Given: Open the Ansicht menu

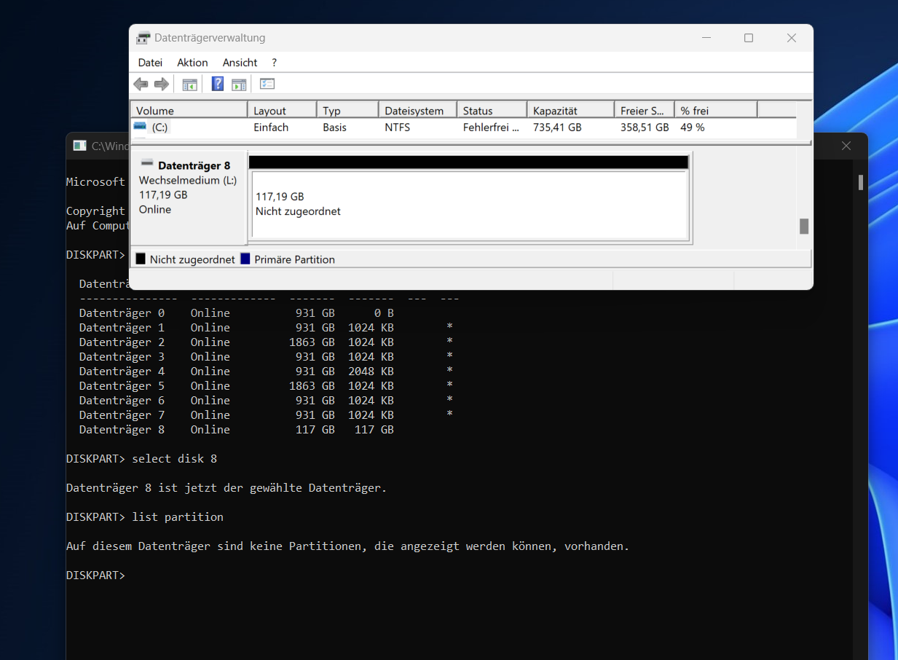Looking at the screenshot, I should [x=240, y=63].
